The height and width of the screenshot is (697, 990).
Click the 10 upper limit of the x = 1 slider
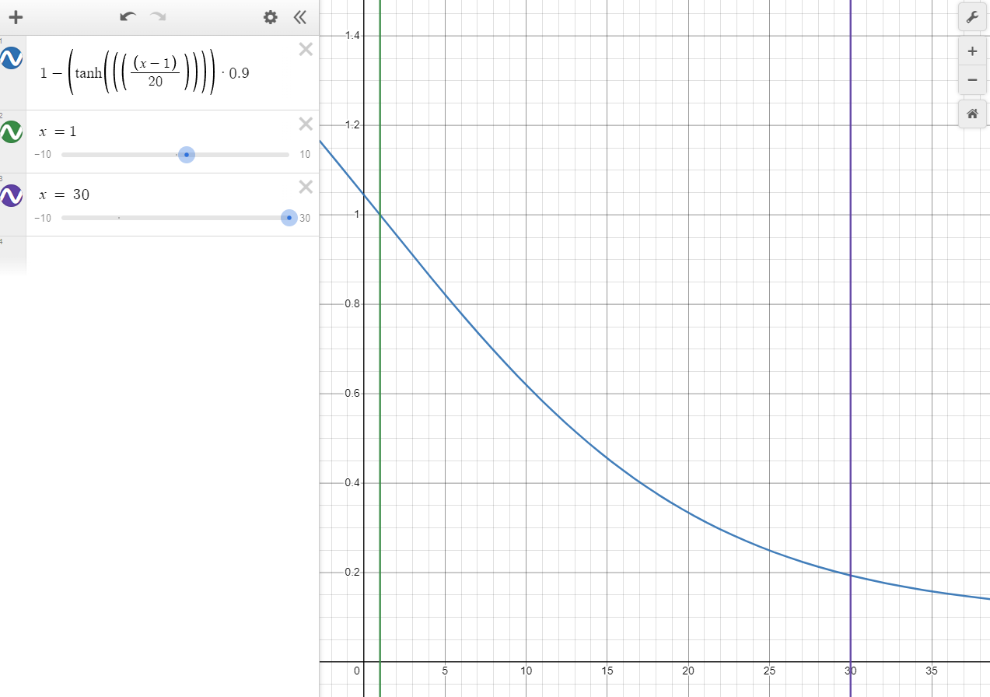tap(305, 155)
